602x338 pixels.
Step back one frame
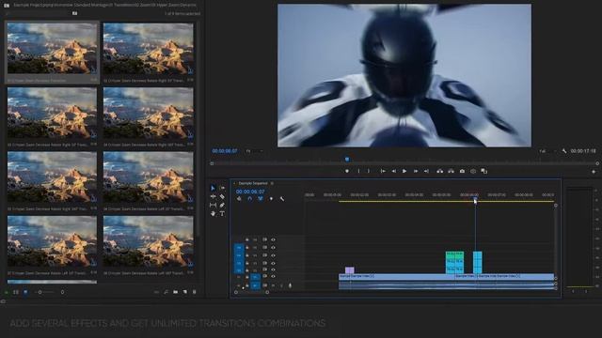[393, 171]
